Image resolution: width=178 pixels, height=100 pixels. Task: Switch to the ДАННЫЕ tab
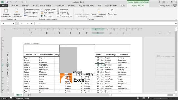pos(71,6)
